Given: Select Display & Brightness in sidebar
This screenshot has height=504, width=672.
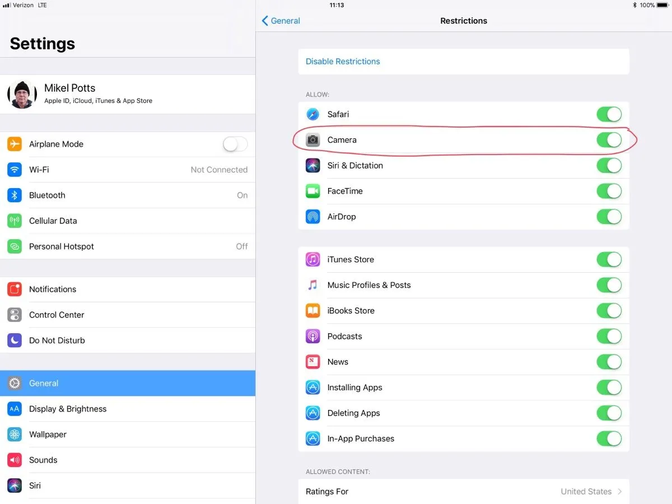Looking at the screenshot, I should [68, 409].
